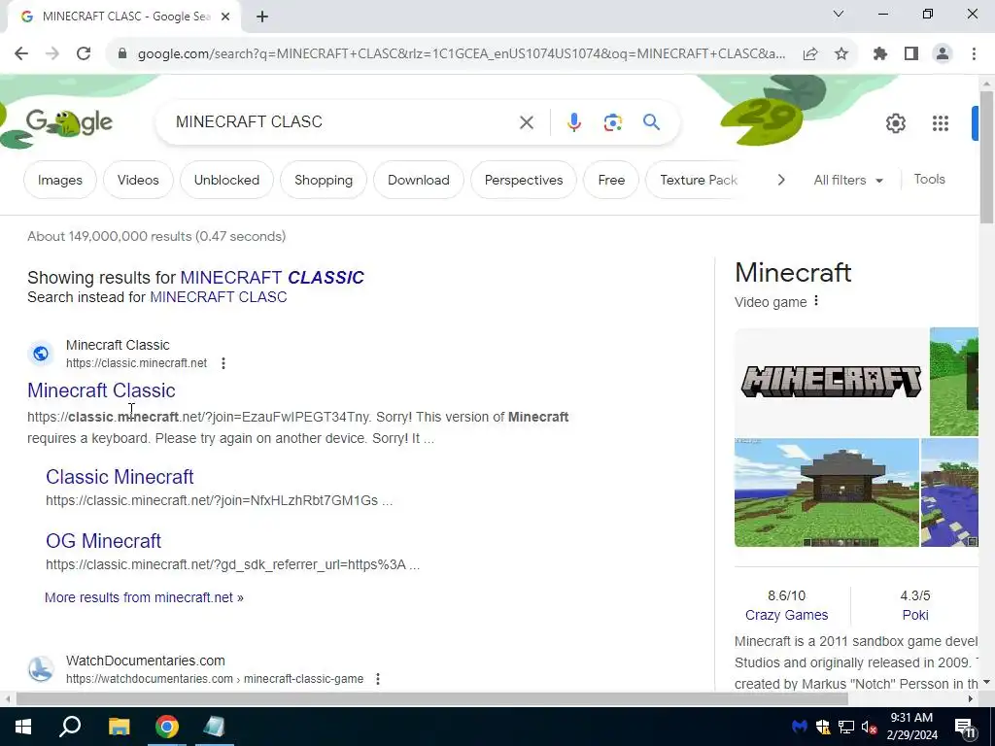The width and height of the screenshot is (995, 746).
Task: Open the Extensions puzzle icon
Action: 880,54
